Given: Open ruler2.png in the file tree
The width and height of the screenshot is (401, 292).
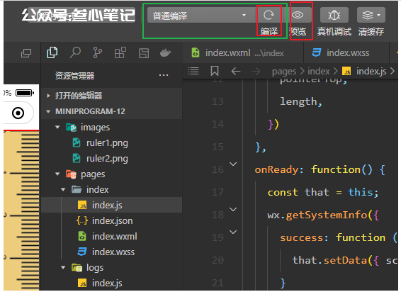Looking at the screenshot, I should [x=107, y=159].
